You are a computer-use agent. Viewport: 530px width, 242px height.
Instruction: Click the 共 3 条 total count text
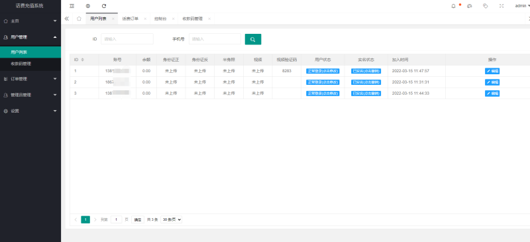coord(152,219)
